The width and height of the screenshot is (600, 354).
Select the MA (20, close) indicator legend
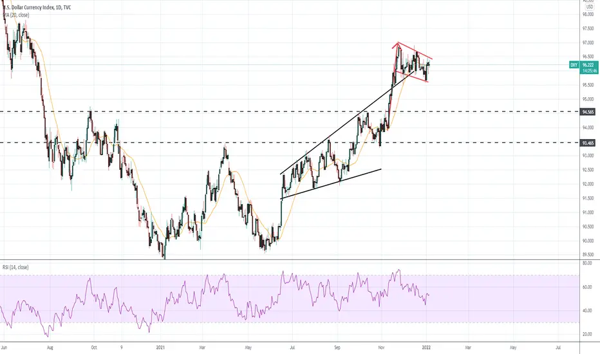pos(15,15)
